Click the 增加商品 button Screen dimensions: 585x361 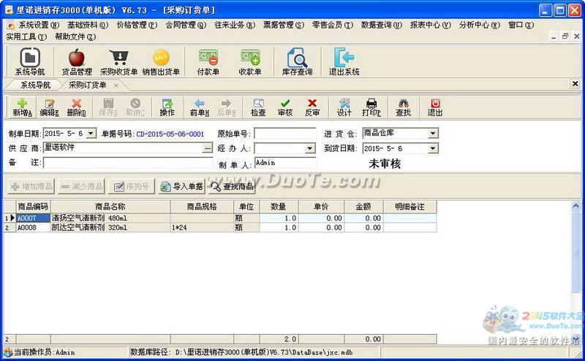31,186
